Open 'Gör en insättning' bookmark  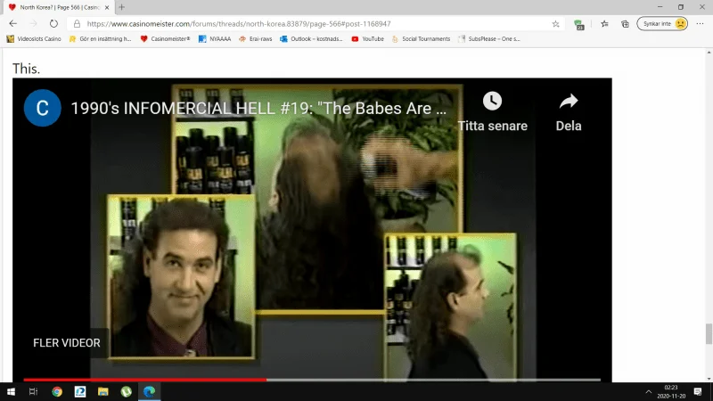coord(100,39)
